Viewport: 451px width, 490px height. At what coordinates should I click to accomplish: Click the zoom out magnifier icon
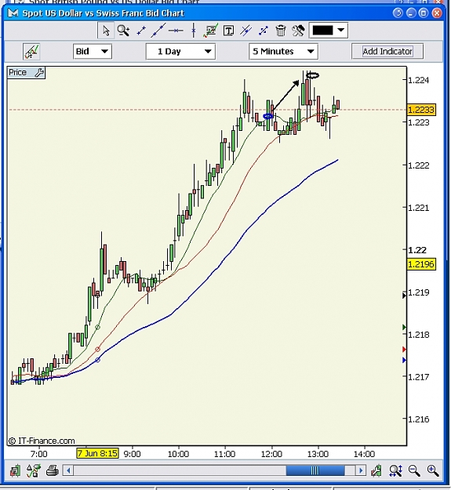(414, 470)
